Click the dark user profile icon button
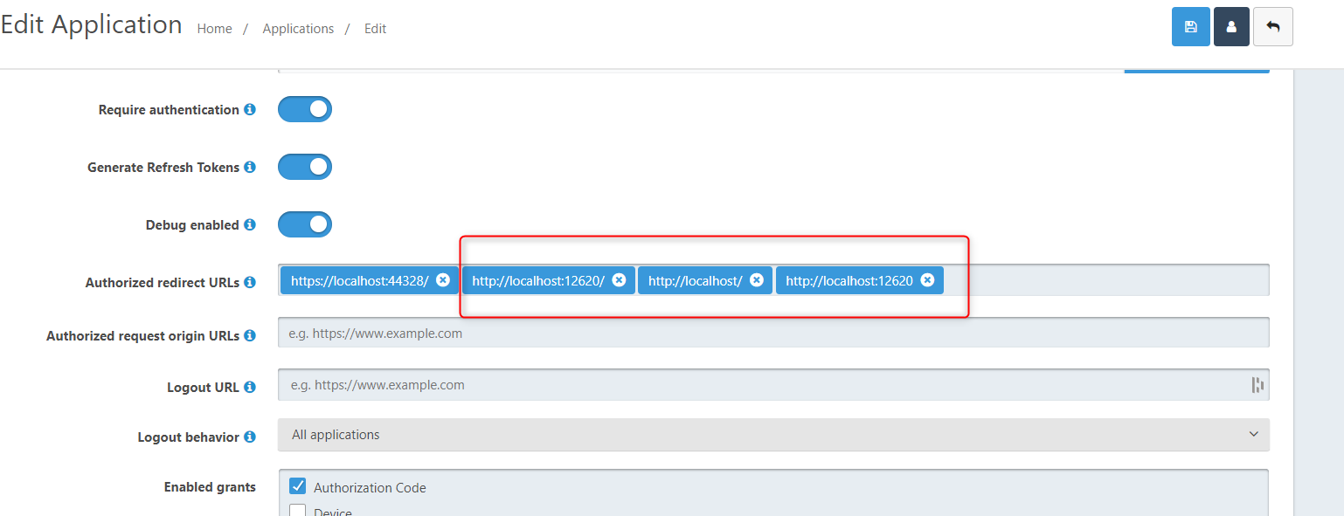 (x=1231, y=27)
